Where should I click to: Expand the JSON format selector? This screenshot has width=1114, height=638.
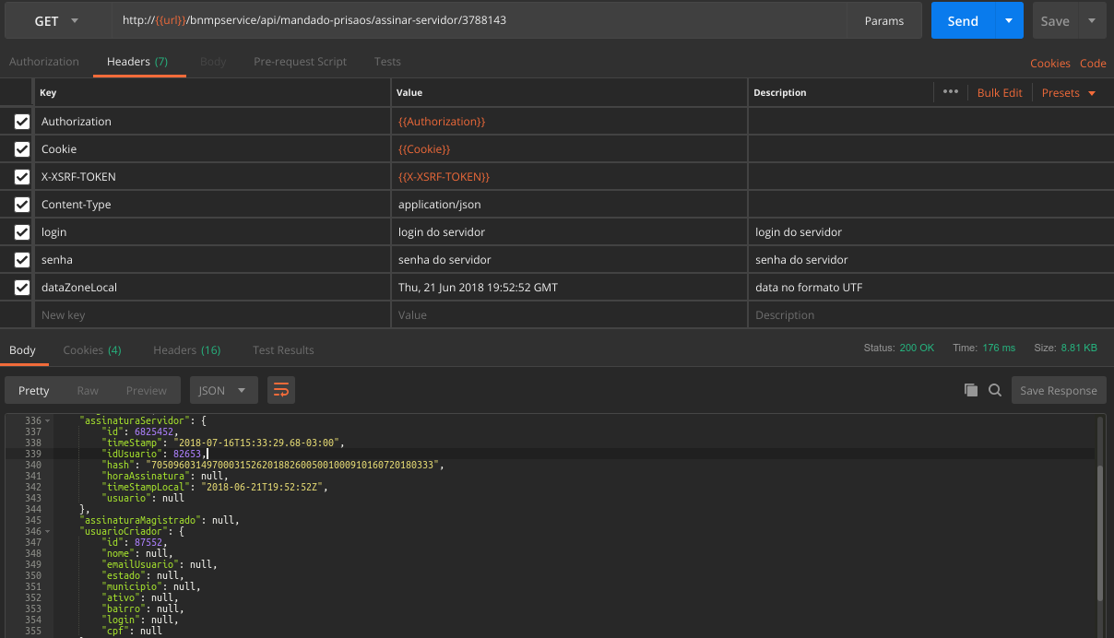point(223,390)
